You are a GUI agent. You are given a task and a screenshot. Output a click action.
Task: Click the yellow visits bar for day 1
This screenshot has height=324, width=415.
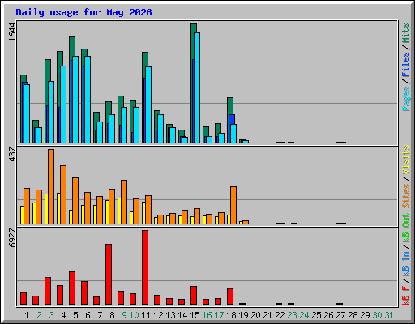click(x=22, y=215)
